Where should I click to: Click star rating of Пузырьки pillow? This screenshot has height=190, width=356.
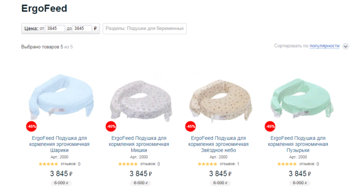(x=287, y=164)
